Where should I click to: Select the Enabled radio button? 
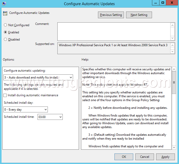pos(5,32)
